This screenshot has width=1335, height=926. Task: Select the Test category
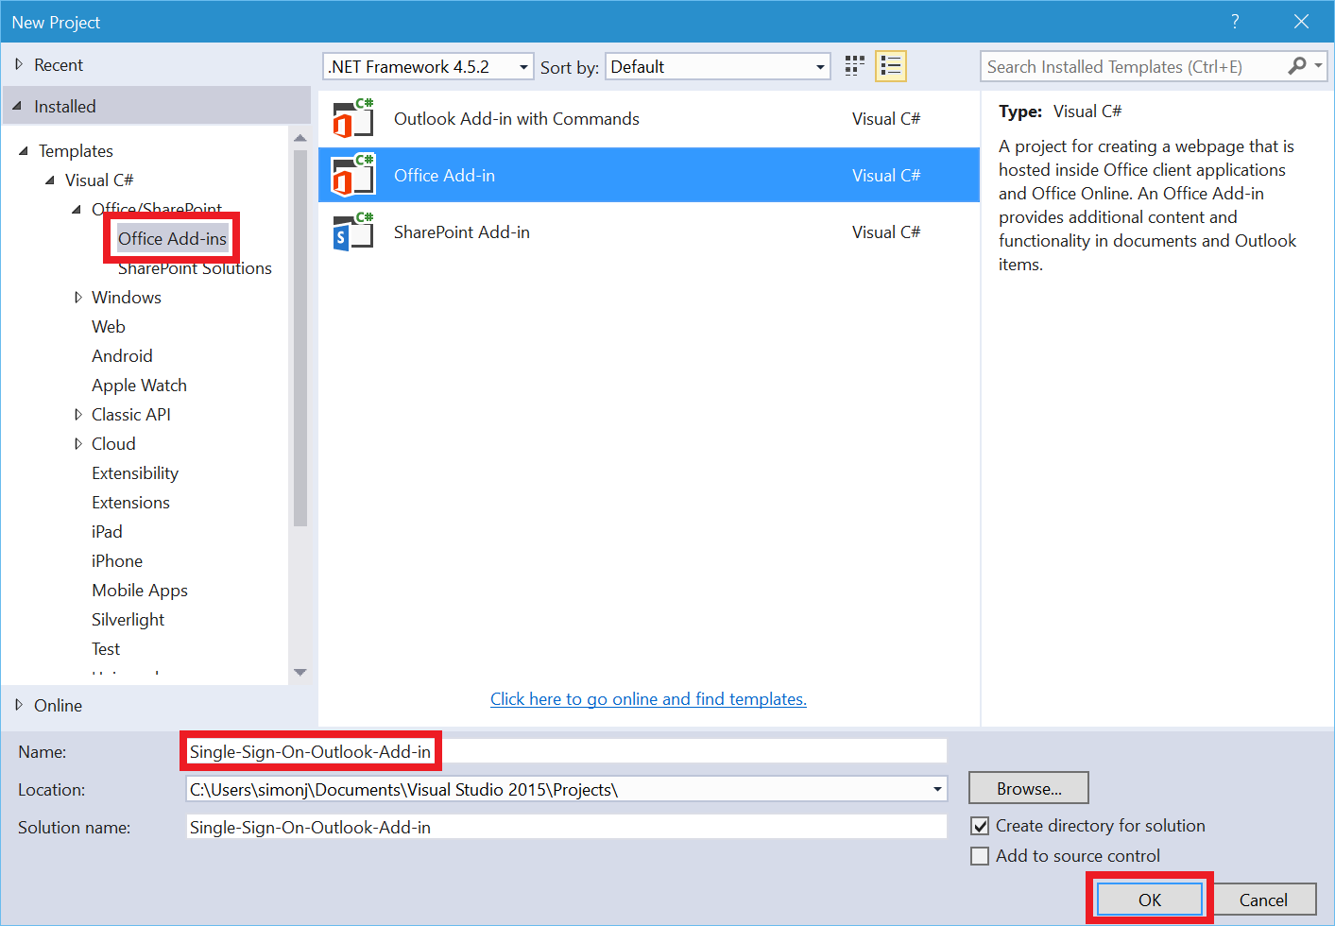(x=106, y=649)
